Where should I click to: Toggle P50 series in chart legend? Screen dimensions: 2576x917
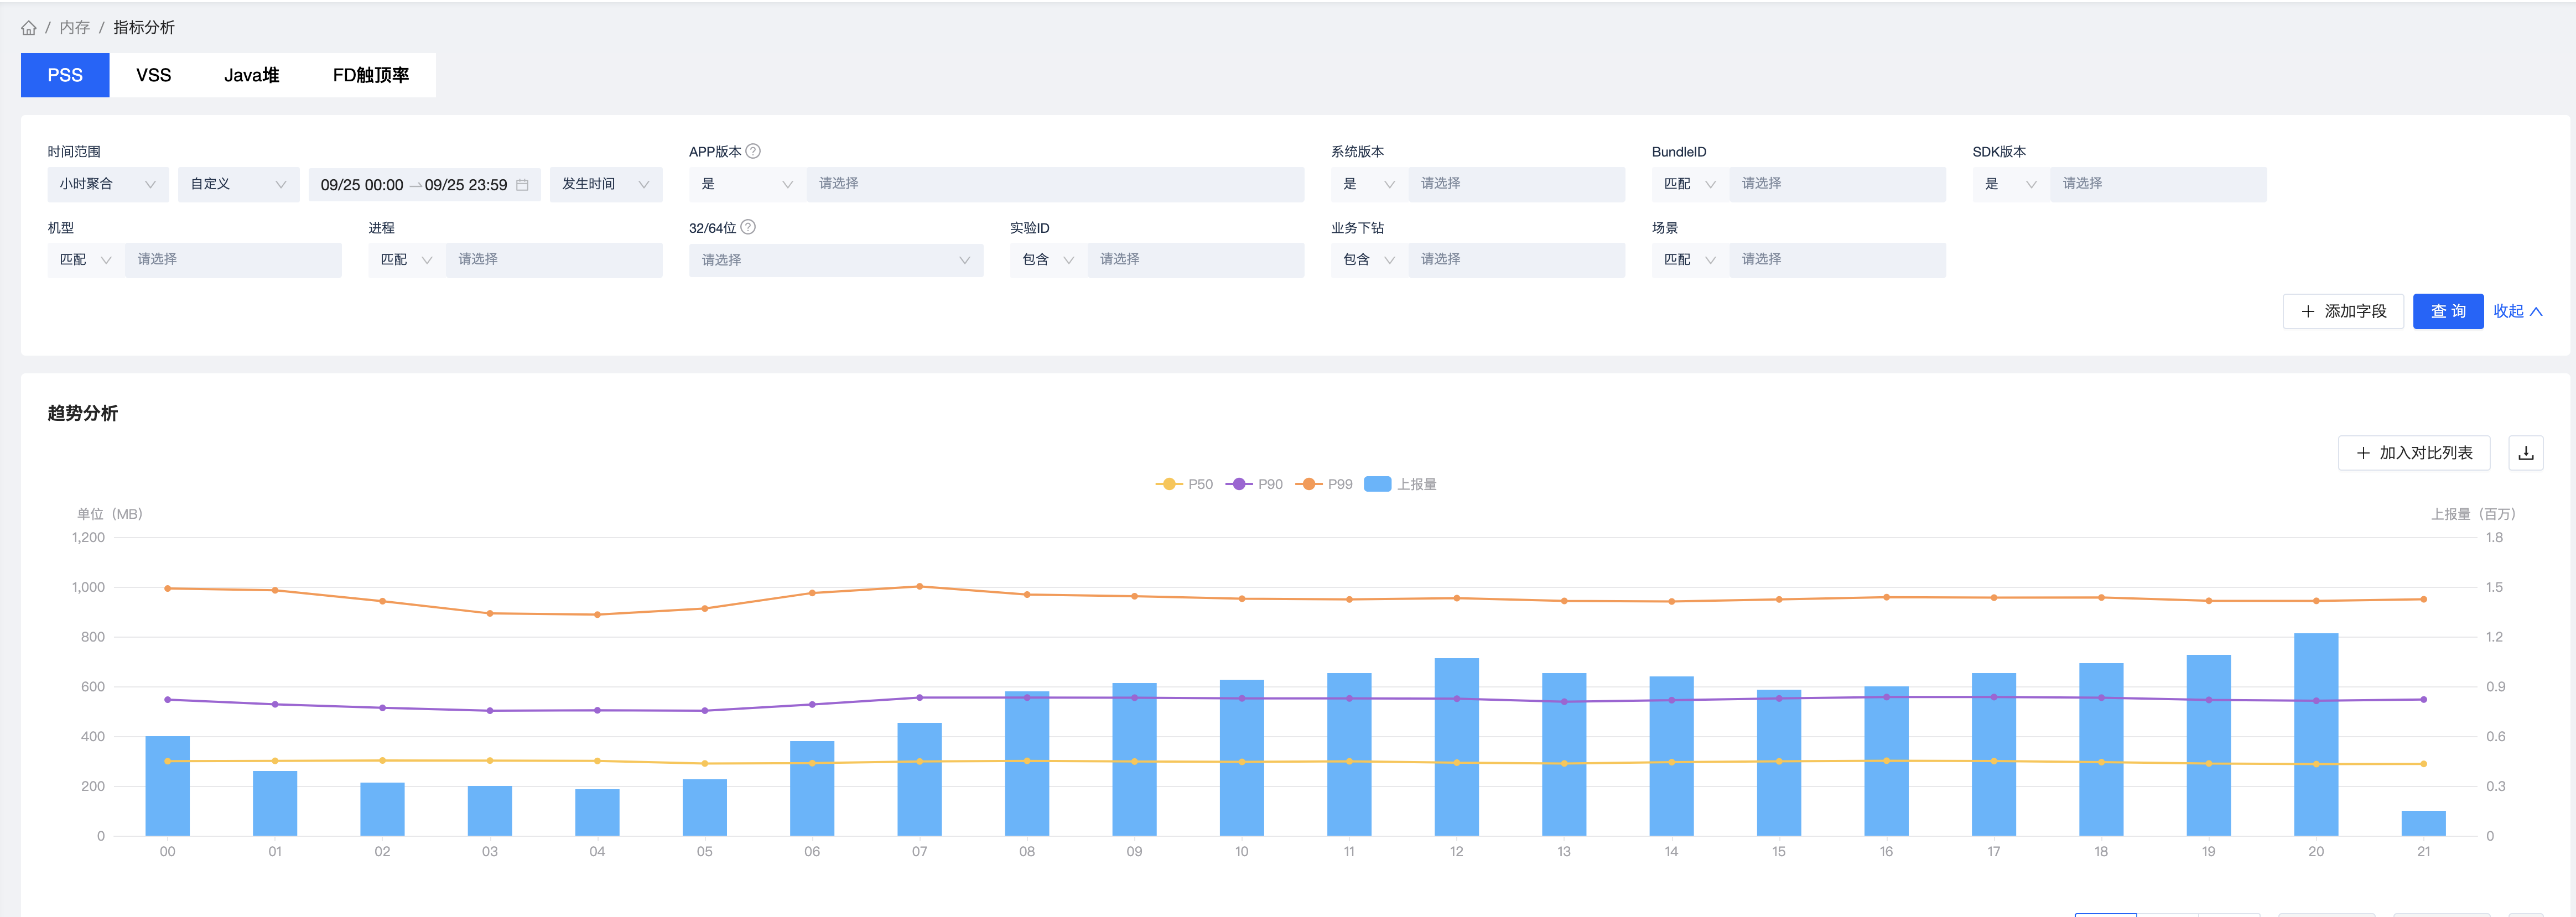1184,484
